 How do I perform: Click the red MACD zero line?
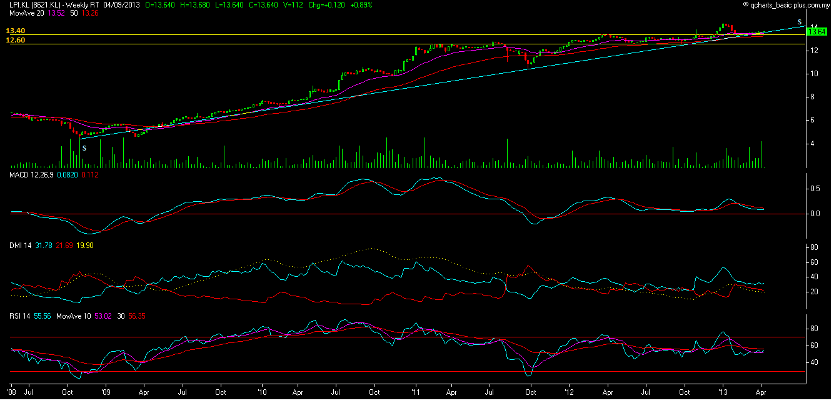click(x=406, y=213)
